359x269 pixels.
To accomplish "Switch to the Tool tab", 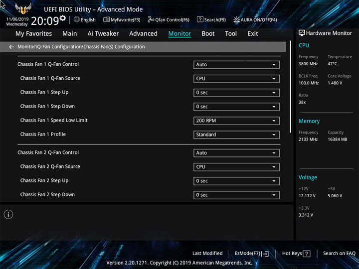I will 231,34.
